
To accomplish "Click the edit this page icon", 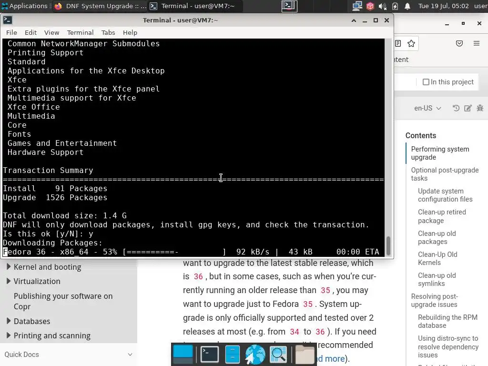I will pyautogui.click(x=468, y=108).
